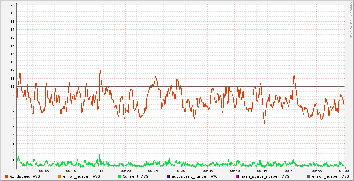Click the 00:45 time axis label
This screenshot has width=354, height=181.
pos(262,171)
